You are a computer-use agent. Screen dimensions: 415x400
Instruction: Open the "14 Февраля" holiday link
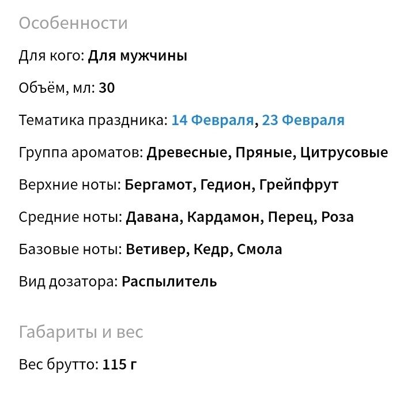212,120
